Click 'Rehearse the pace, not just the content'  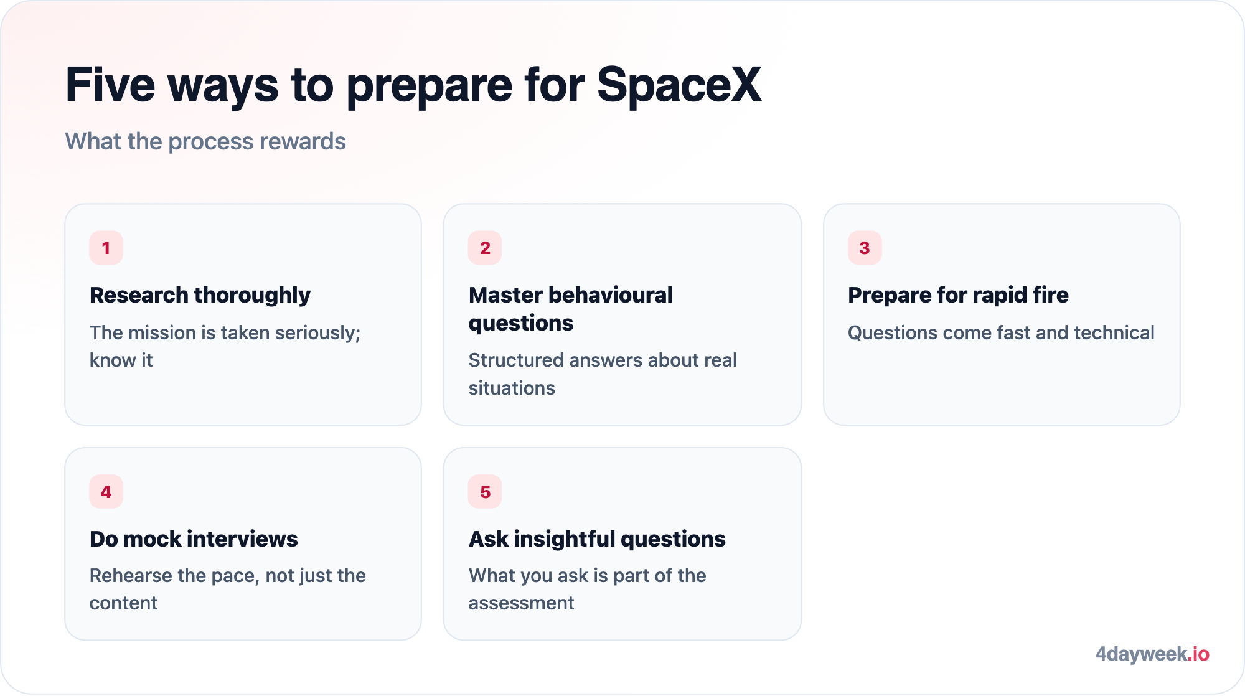[228, 589]
